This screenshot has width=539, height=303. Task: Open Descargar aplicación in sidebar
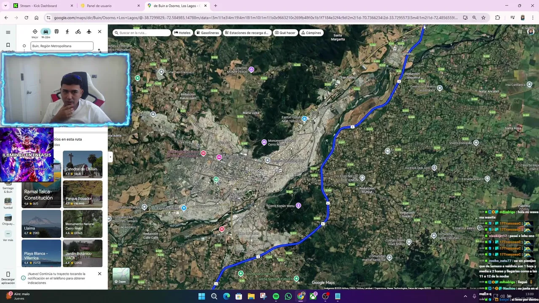[8, 278]
